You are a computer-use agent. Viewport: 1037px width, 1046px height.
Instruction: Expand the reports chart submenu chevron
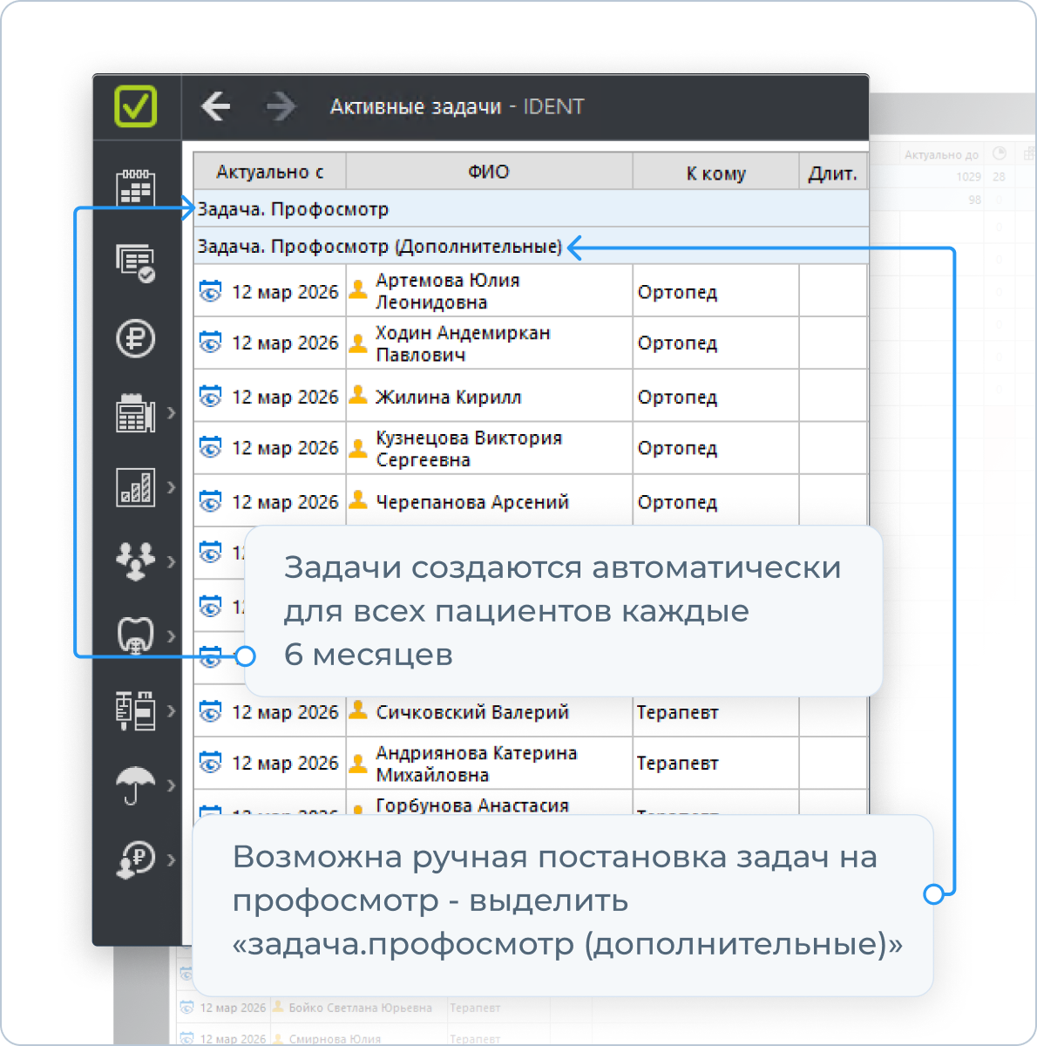pos(171,487)
